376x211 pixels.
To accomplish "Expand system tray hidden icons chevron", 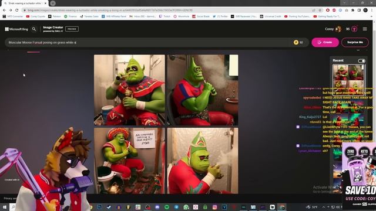I will (324, 207).
